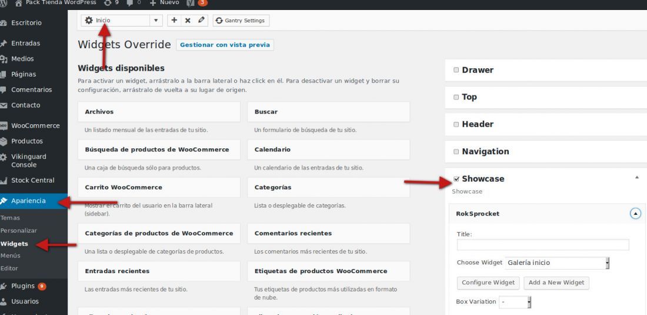Open Páginas in the sidebar
647x315 pixels.
24,74
